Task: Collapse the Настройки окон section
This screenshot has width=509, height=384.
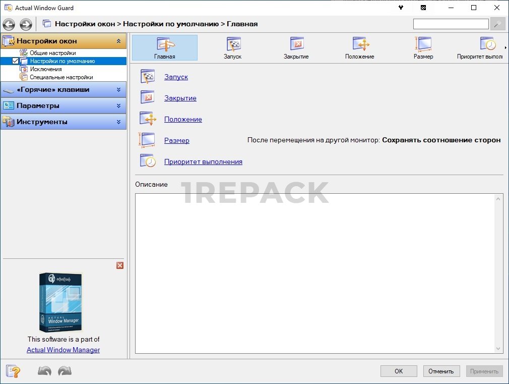Action: pyautogui.click(x=118, y=41)
